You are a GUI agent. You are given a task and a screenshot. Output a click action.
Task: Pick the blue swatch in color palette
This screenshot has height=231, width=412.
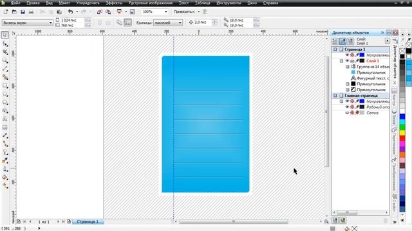402,117
